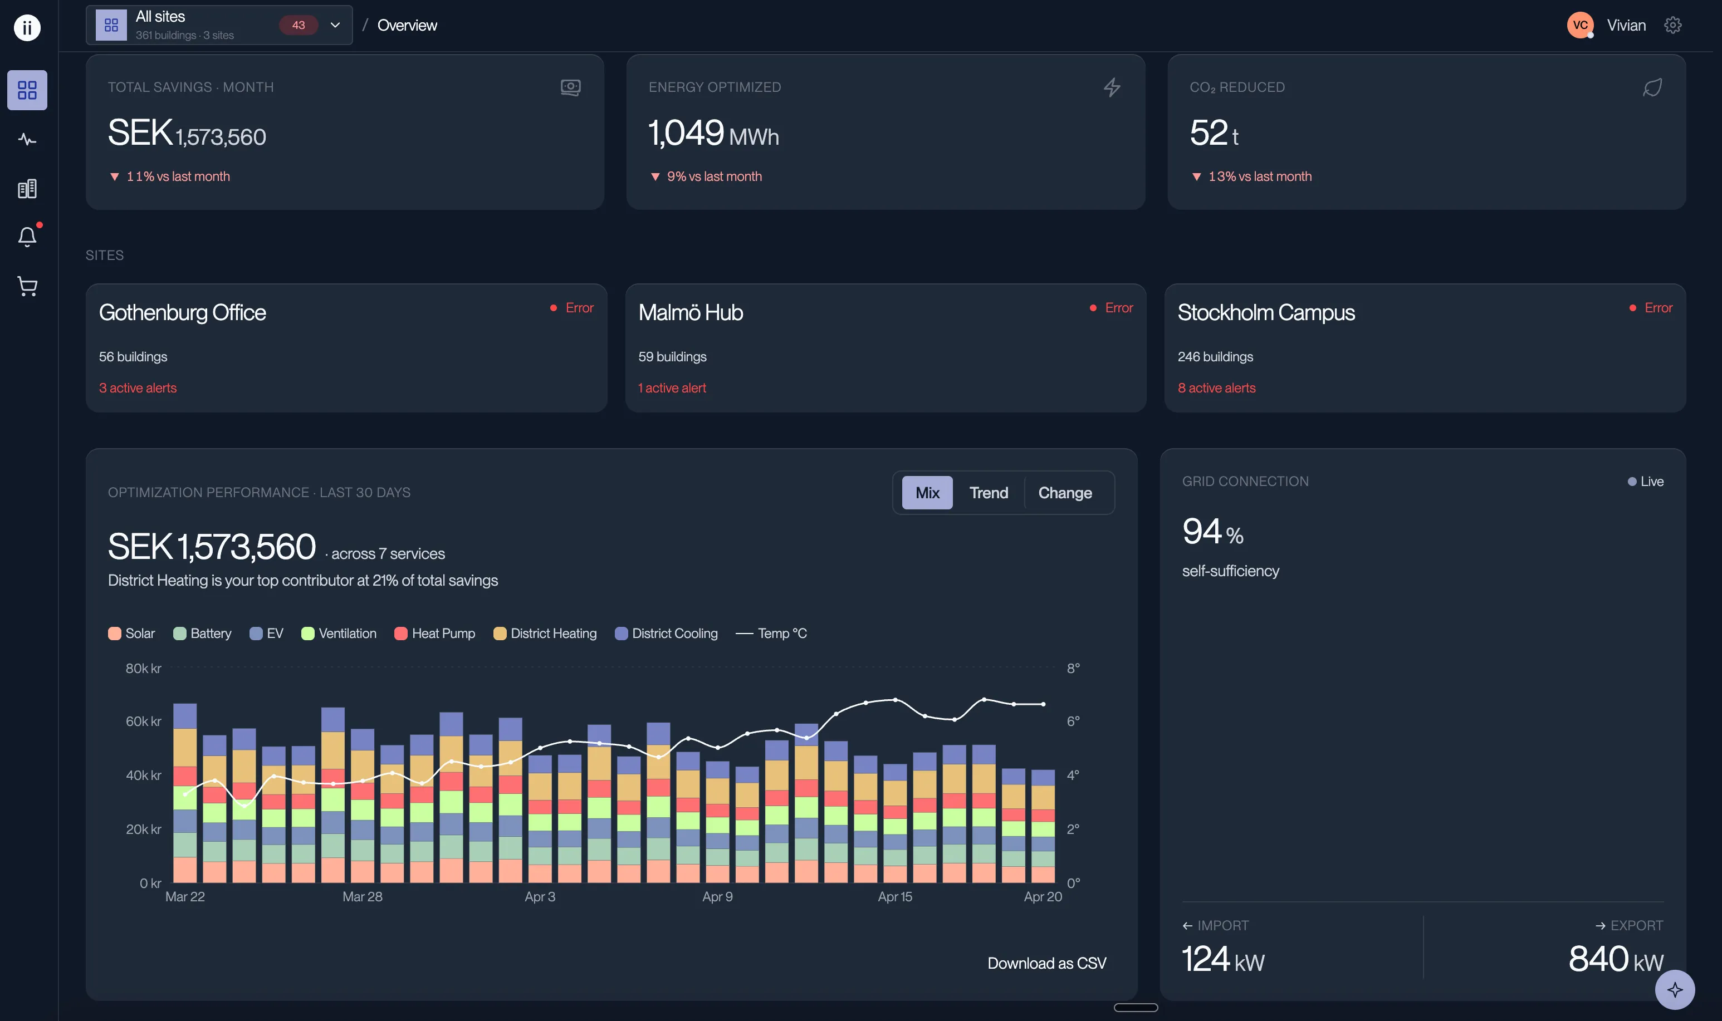Click the 13% vs last month indicator
The height and width of the screenshot is (1021, 1722).
[1251, 176]
